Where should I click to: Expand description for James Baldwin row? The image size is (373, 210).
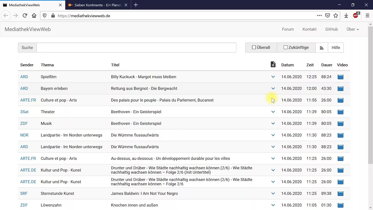click(x=273, y=194)
